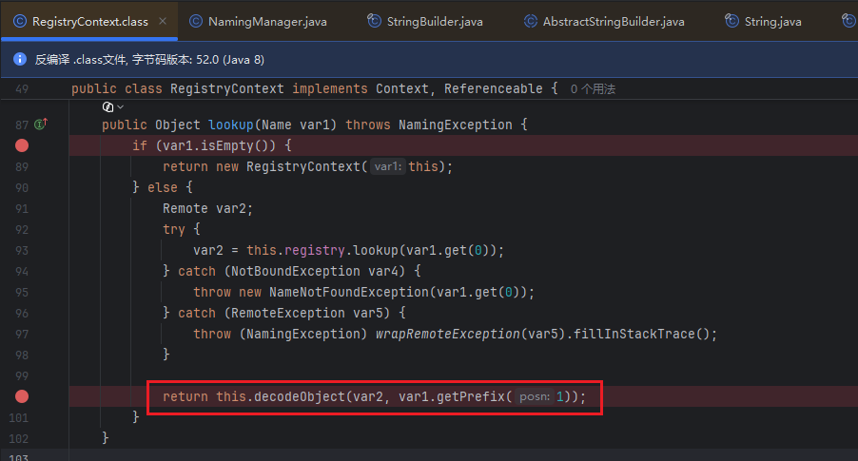Click the decompiled .class file notice text
Image resolution: width=858 pixels, height=461 pixels.
pos(149,59)
